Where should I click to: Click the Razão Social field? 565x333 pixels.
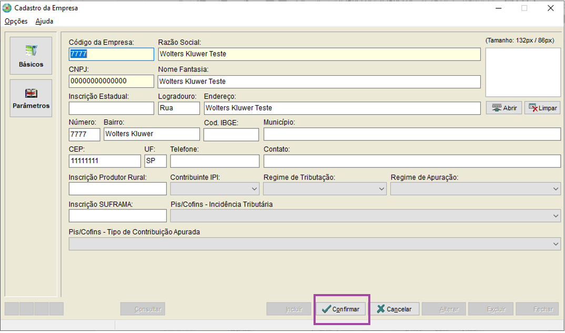(319, 54)
